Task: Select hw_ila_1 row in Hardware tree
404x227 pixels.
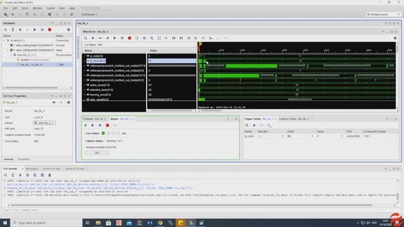Action: click(x=37, y=64)
